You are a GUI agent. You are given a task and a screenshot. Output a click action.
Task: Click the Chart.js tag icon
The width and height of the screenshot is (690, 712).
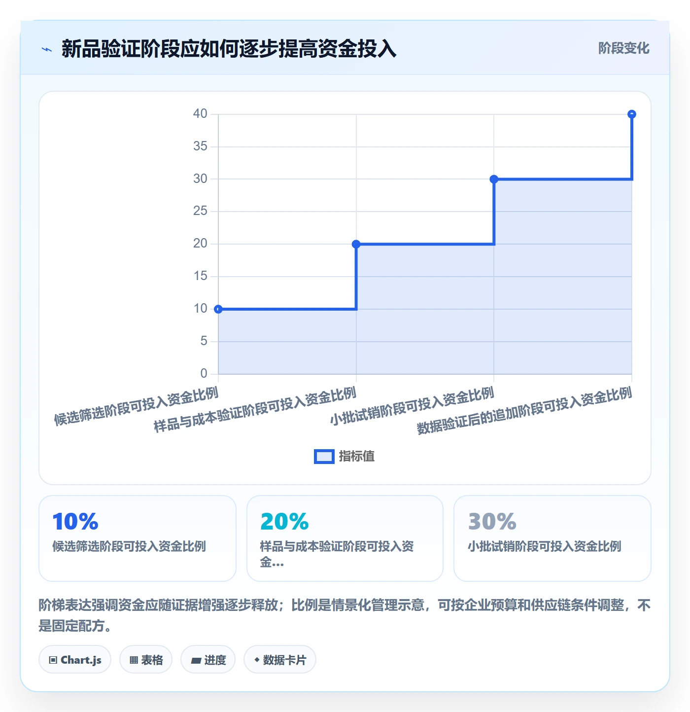coord(53,660)
